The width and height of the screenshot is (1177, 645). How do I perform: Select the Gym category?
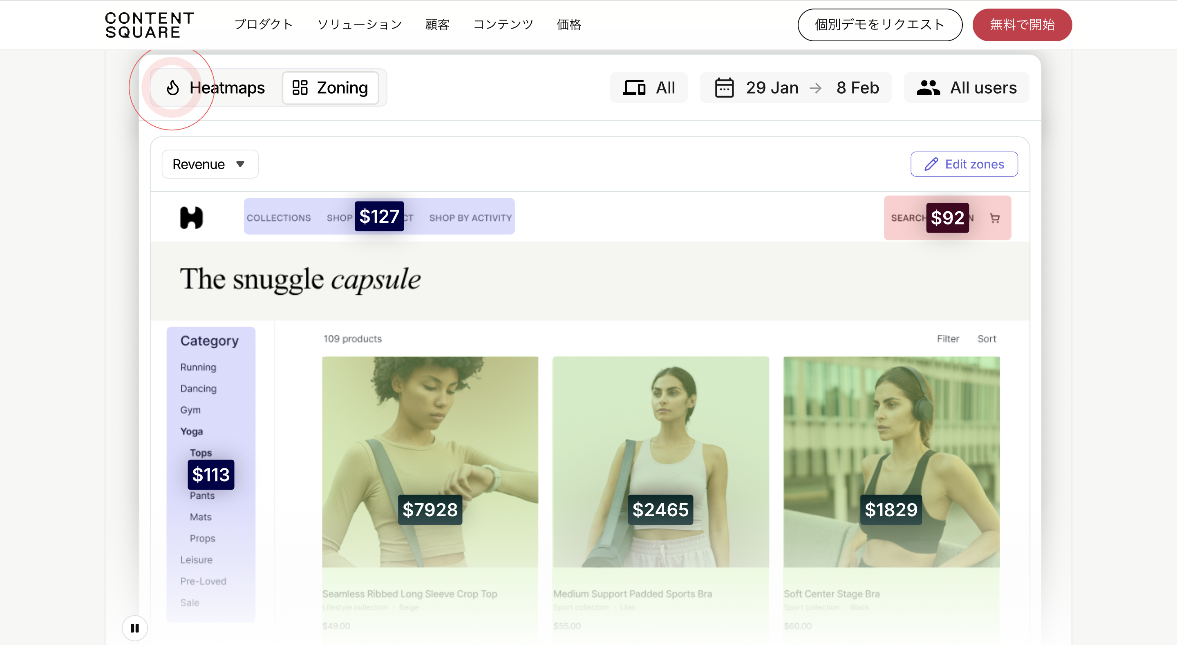(190, 410)
